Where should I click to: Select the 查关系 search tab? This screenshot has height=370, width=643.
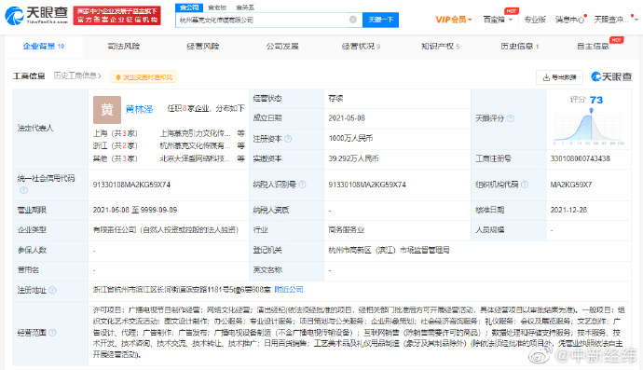click(x=245, y=7)
